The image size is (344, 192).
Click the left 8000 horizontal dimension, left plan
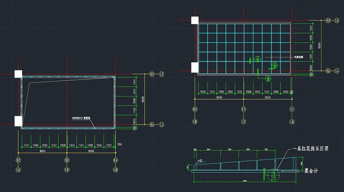[x=42, y=151]
